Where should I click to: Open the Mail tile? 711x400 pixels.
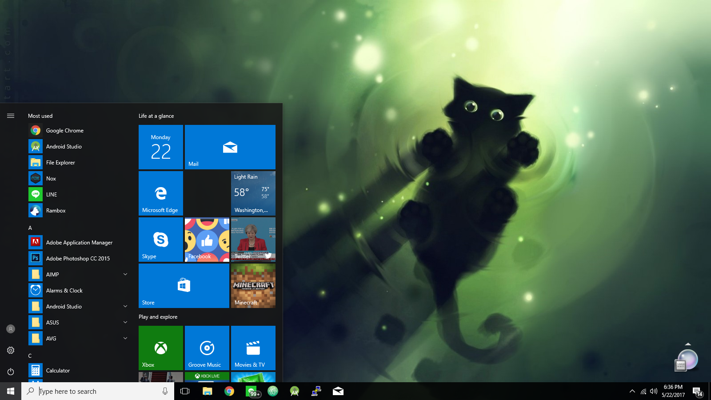[x=230, y=147]
